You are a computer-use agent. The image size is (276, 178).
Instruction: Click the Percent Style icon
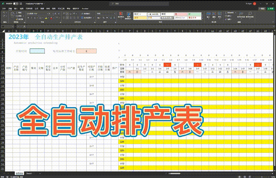[x=103, y=18]
